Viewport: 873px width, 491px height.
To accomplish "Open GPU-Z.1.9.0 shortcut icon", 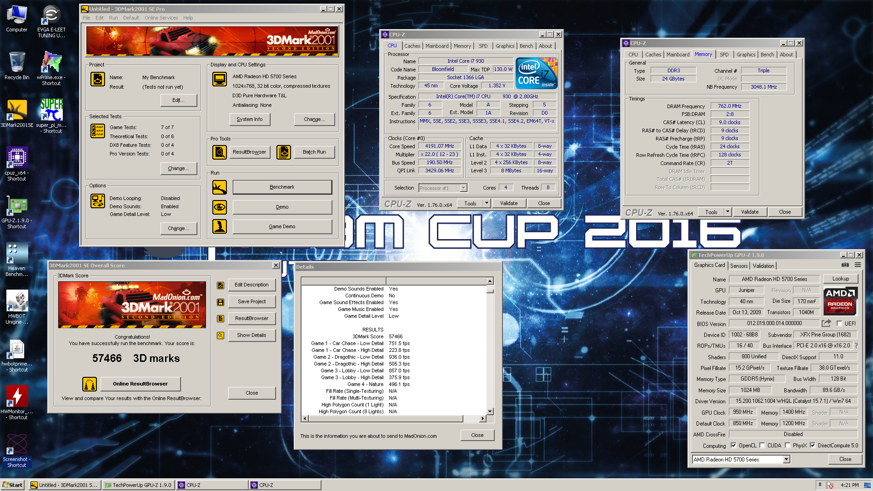I will pyautogui.click(x=17, y=211).
